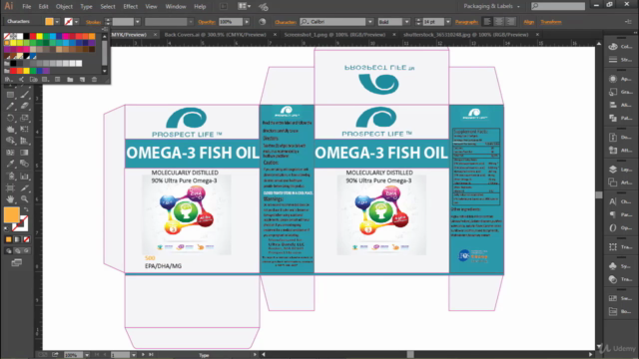Open Bold font style dropdown
The height and width of the screenshot is (359, 639).
point(406,22)
